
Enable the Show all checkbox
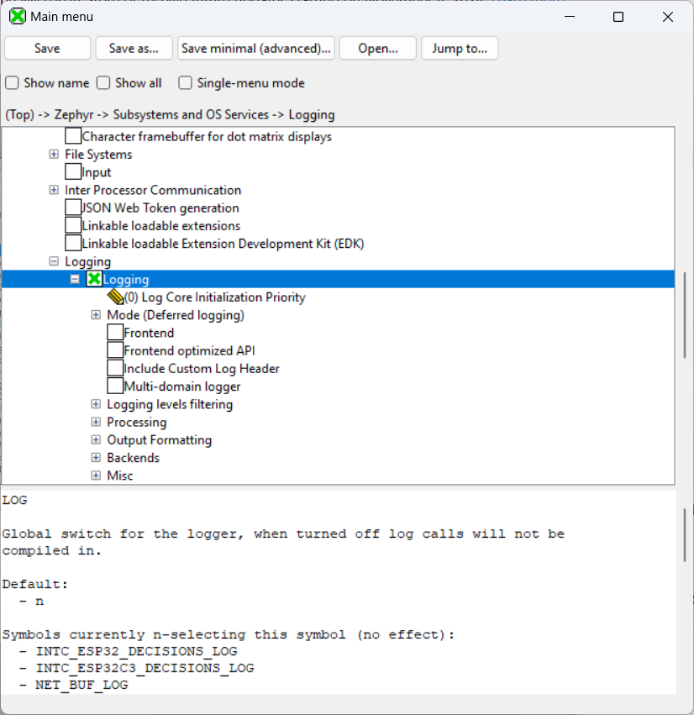[x=103, y=83]
